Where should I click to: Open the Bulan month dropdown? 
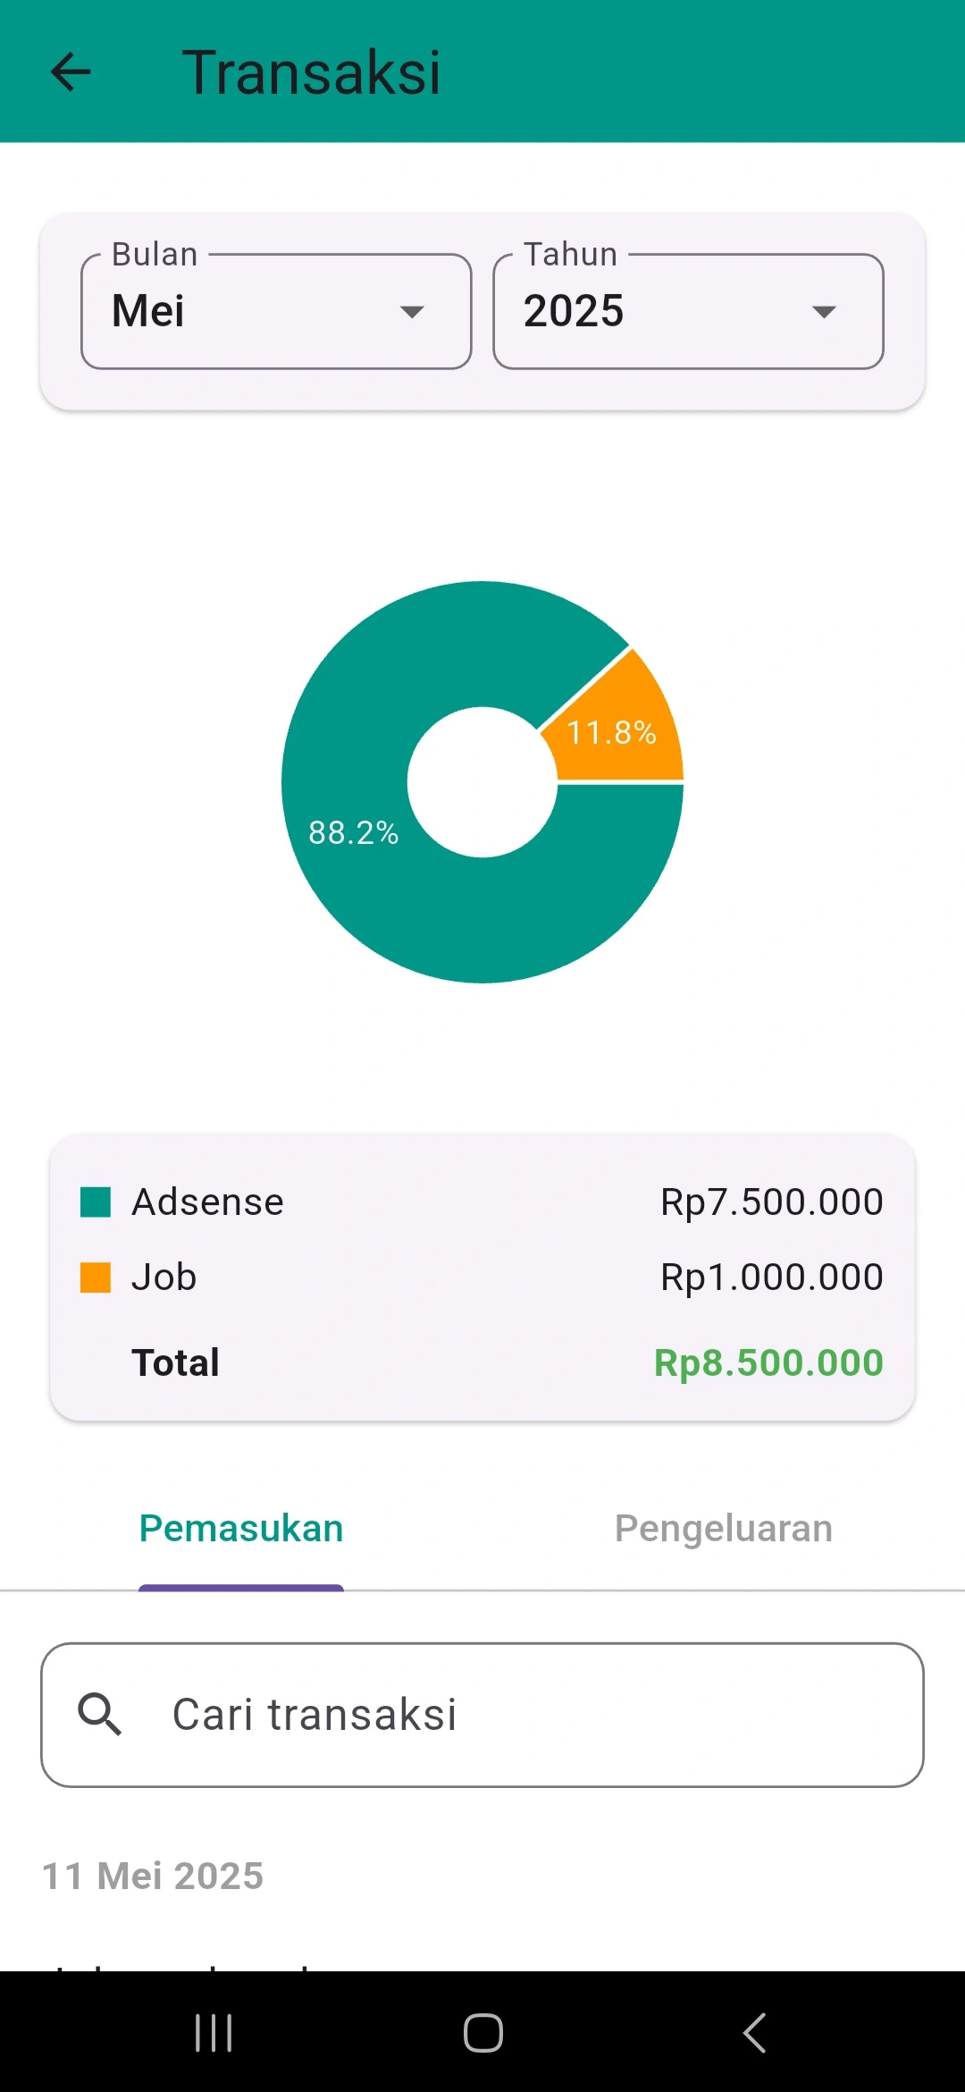tap(276, 311)
